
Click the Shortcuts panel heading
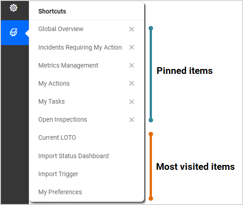52,11
